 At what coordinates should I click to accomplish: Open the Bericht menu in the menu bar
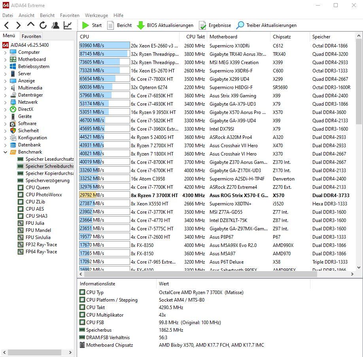(47, 15)
